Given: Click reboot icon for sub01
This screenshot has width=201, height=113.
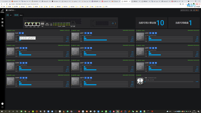Looking at the screenshot, I should pos(91,33).
